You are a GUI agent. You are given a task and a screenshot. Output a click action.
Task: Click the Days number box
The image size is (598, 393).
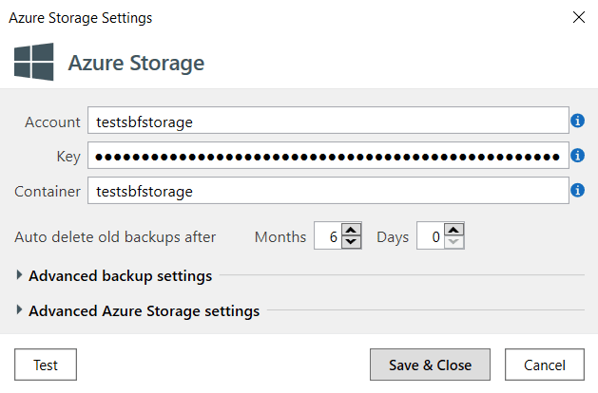[x=431, y=237]
